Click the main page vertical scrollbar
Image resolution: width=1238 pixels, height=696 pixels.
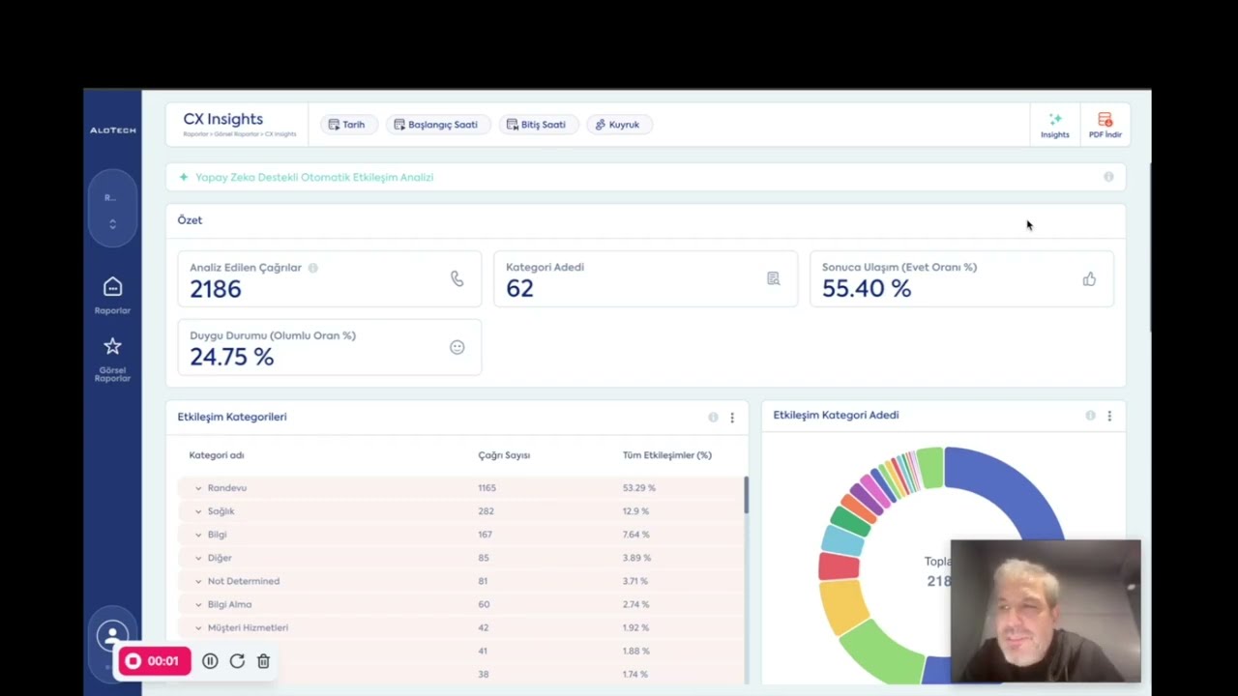[x=1150, y=247]
